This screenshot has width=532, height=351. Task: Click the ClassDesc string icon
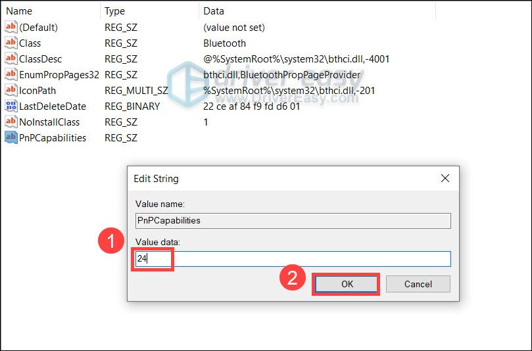(x=11, y=59)
